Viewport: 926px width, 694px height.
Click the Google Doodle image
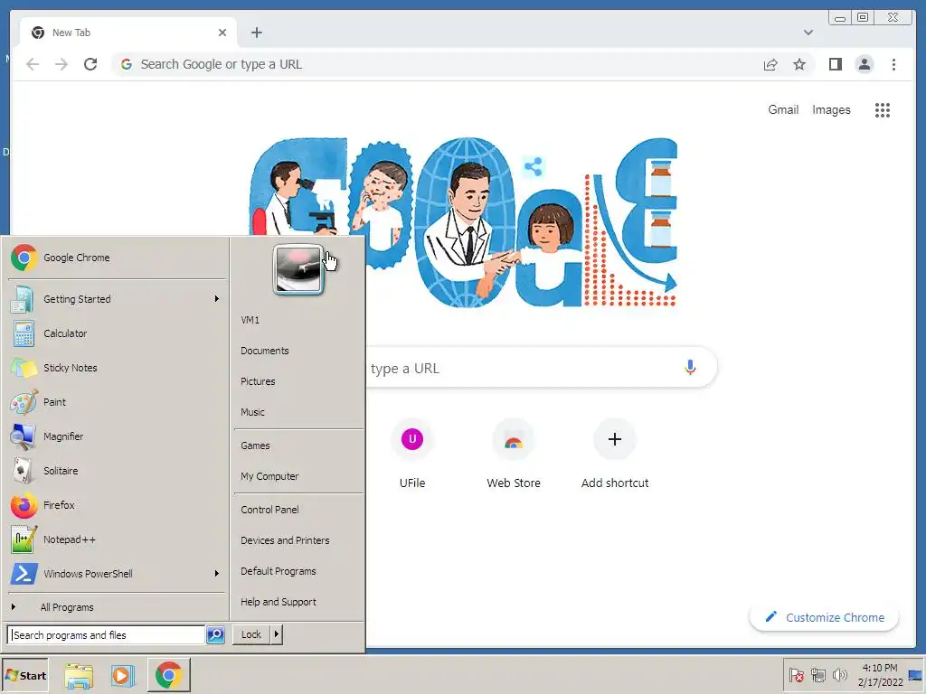coord(464,222)
